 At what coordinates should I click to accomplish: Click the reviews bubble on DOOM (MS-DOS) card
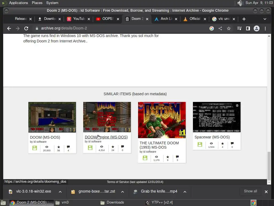(x=68, y=147)
